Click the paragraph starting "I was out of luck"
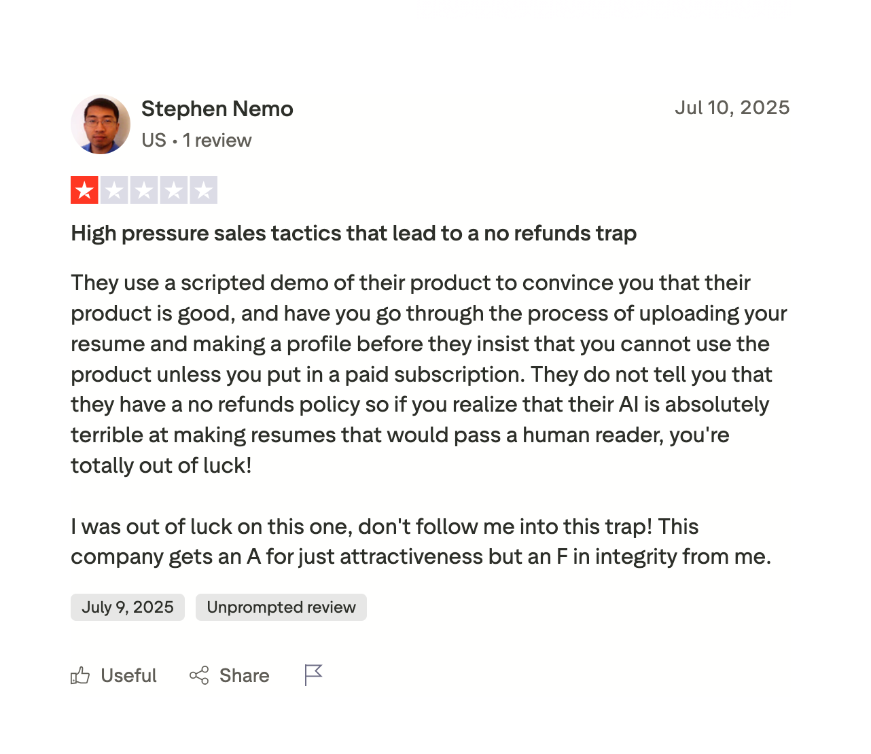This screenshot has height=754, width=871. pos(421,541)
